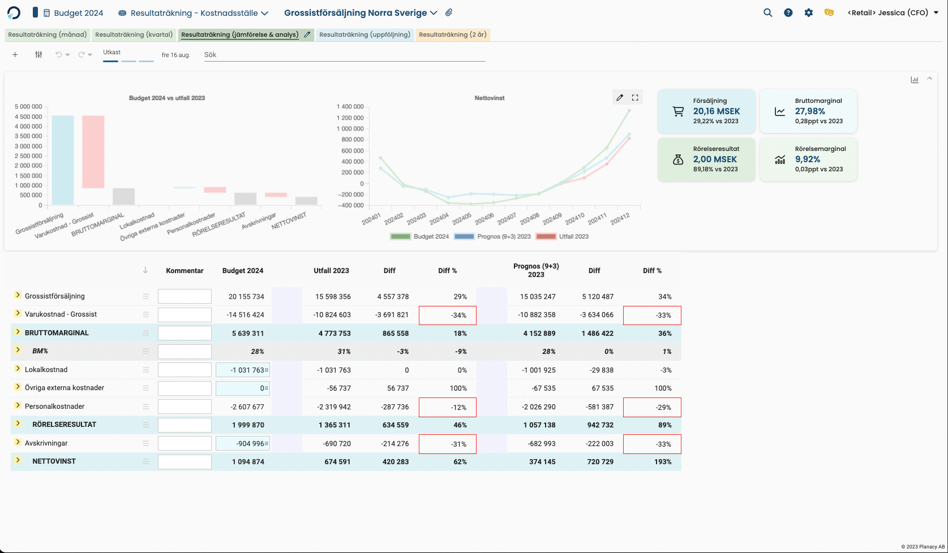Viewport: 948px width, 553px height.
Task: Select Övriga externa kostnader budget cell showing 0
Action: click(x=243, y=388)
